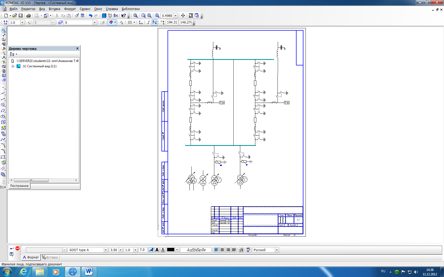Toggle underline text formatting

(163, 250)
